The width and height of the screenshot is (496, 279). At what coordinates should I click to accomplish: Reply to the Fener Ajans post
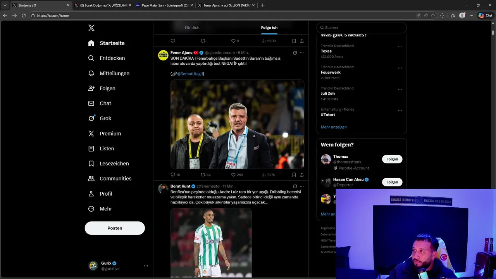click(173, 175)
